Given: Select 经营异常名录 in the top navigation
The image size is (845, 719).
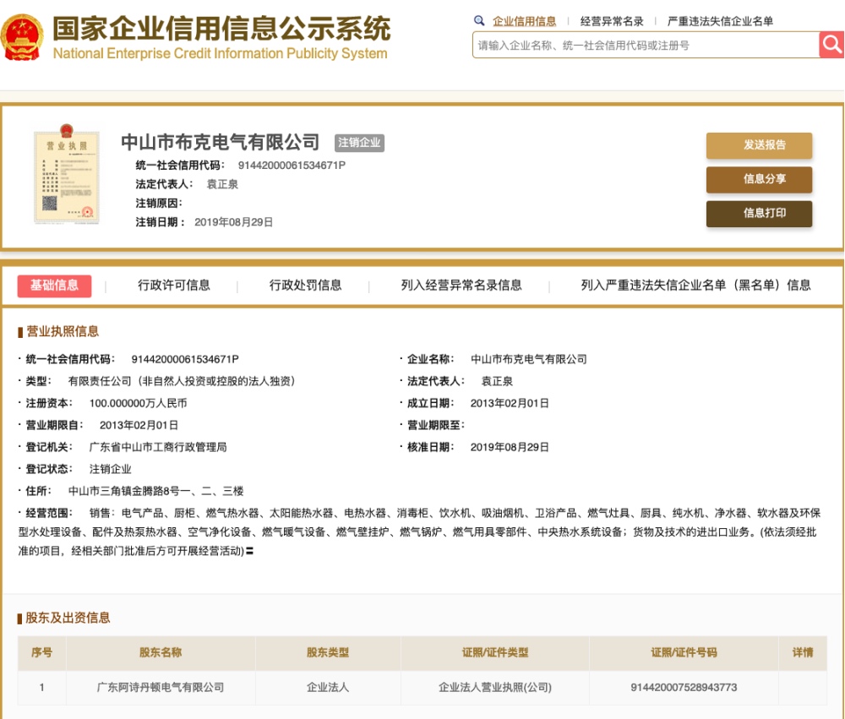Looking at the screenshot, I should [612, 20].
